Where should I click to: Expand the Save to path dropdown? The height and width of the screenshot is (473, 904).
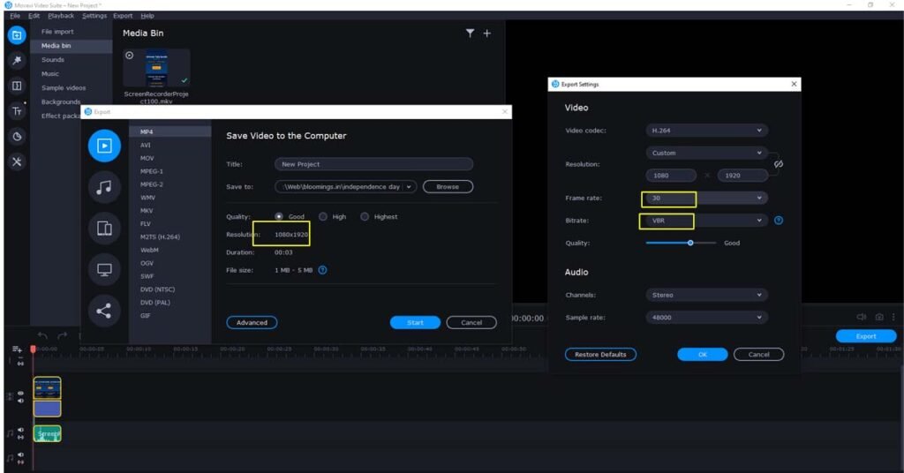409,187
